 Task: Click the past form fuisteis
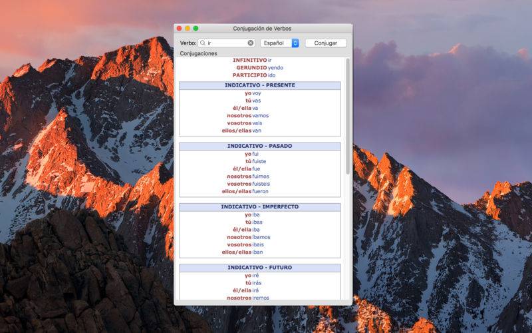[261, 184]
